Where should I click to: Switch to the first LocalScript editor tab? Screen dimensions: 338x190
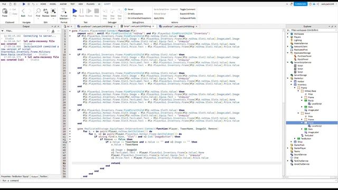pyautogui.click(x=96, y=26)
